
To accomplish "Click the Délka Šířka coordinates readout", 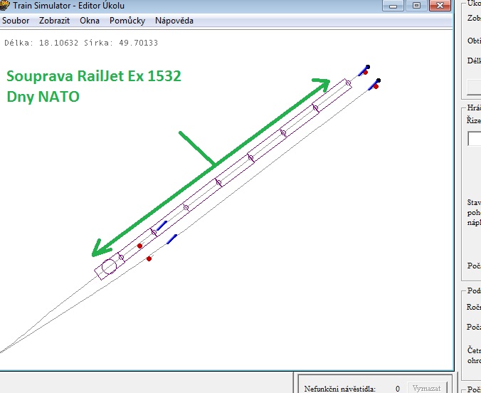I will 81,43.
